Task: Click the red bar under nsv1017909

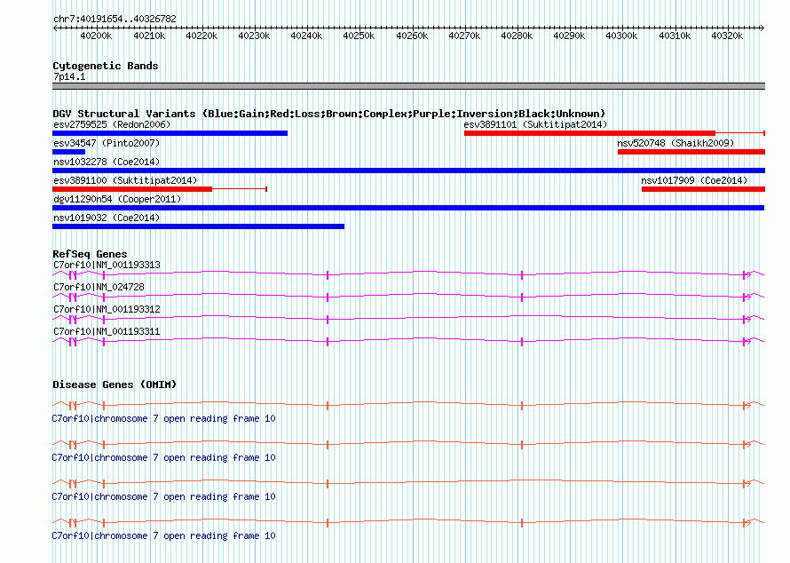Action: click(703, 189)
